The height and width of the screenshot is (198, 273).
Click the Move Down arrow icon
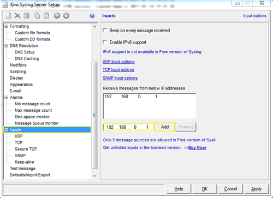coord(66,16)
